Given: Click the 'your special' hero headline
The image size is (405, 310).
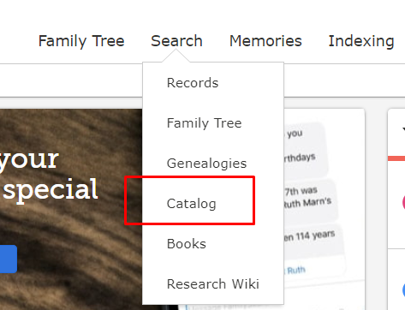Looking at the screenshot, I should [x=49, y=174].
